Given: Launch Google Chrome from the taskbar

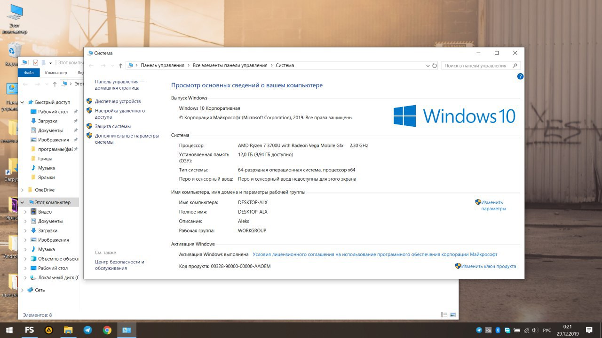Looking at the screenshot, I should pos(107,330).
